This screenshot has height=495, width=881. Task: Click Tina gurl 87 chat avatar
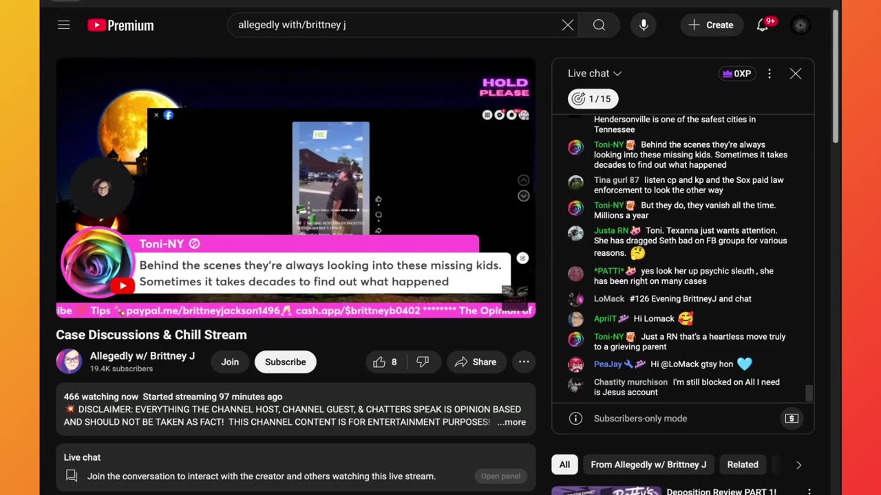tap(575, 182)
